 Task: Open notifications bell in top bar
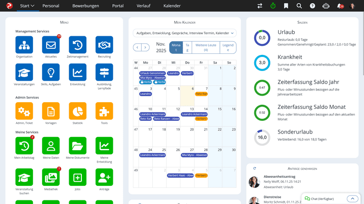[340, 6]
